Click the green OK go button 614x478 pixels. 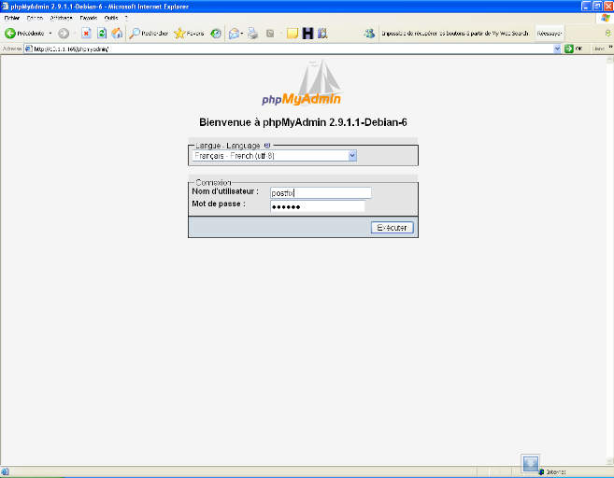click(x=574, y=49)
